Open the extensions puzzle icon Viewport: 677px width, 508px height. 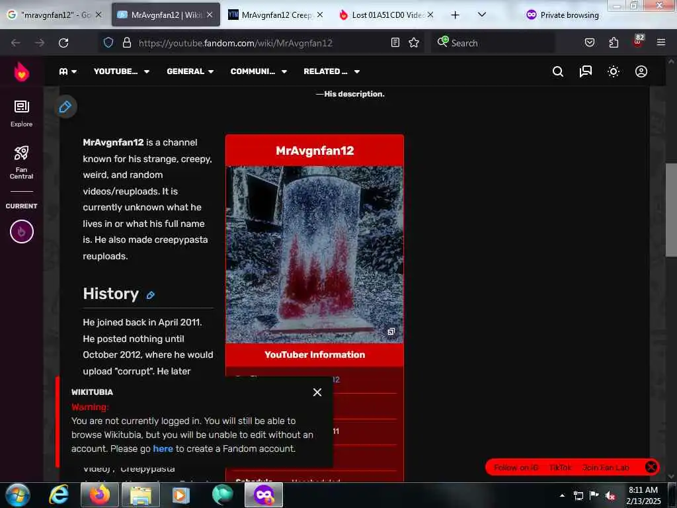614,42
